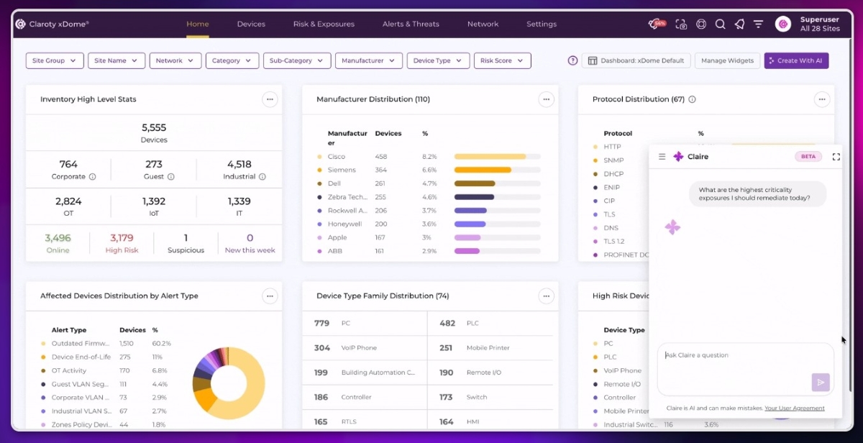Open the Claire panel hamburger menu
This screenshot has height=443, width=863.
[662, 156]
